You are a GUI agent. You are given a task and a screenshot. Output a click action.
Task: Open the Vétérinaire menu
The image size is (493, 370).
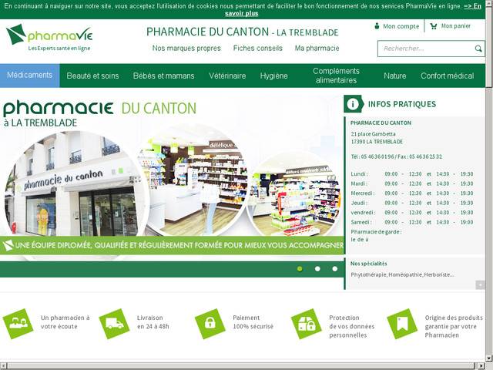click(x=227, y=76)
